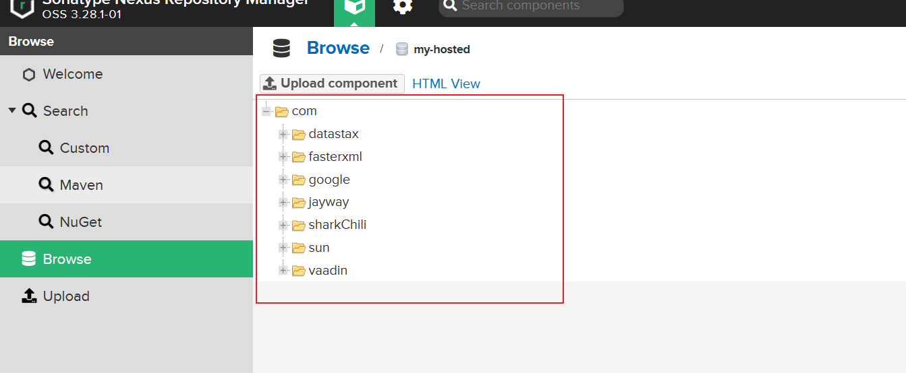The height and width of the screenshot is (373, 906).
Task: Expand the jayway folder node
Action: (283, 202)
